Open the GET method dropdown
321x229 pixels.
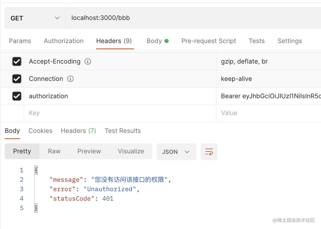click(35, 18)
